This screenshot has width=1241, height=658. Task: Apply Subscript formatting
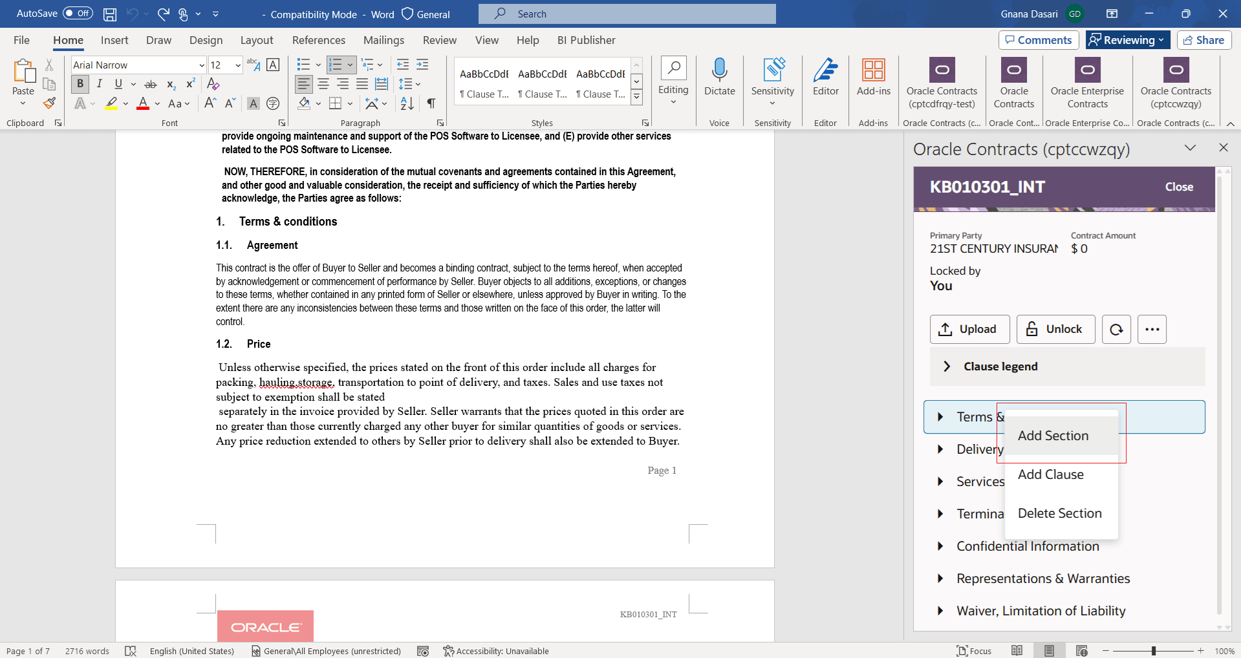click(171, 84)
